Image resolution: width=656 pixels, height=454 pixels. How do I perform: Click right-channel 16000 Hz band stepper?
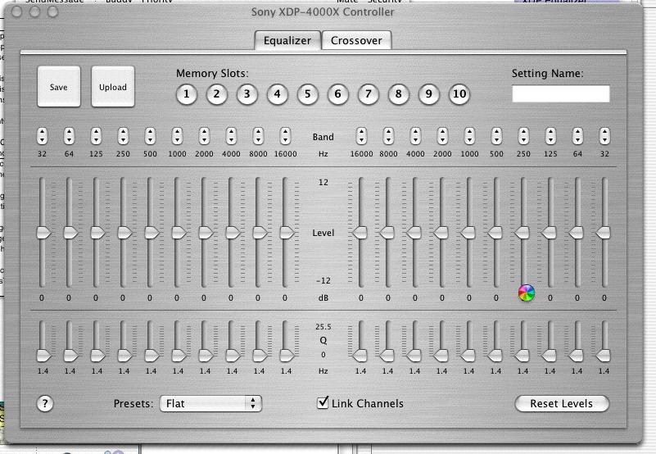(361, 136)
